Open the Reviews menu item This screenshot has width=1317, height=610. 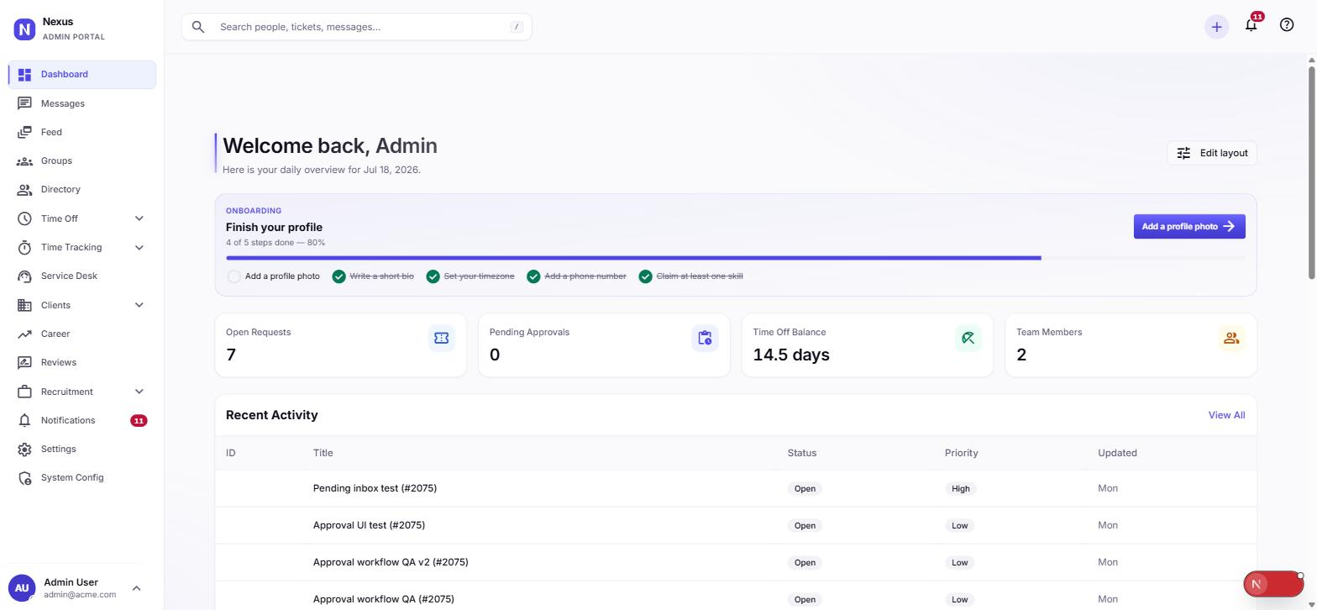tap(82, 362)
